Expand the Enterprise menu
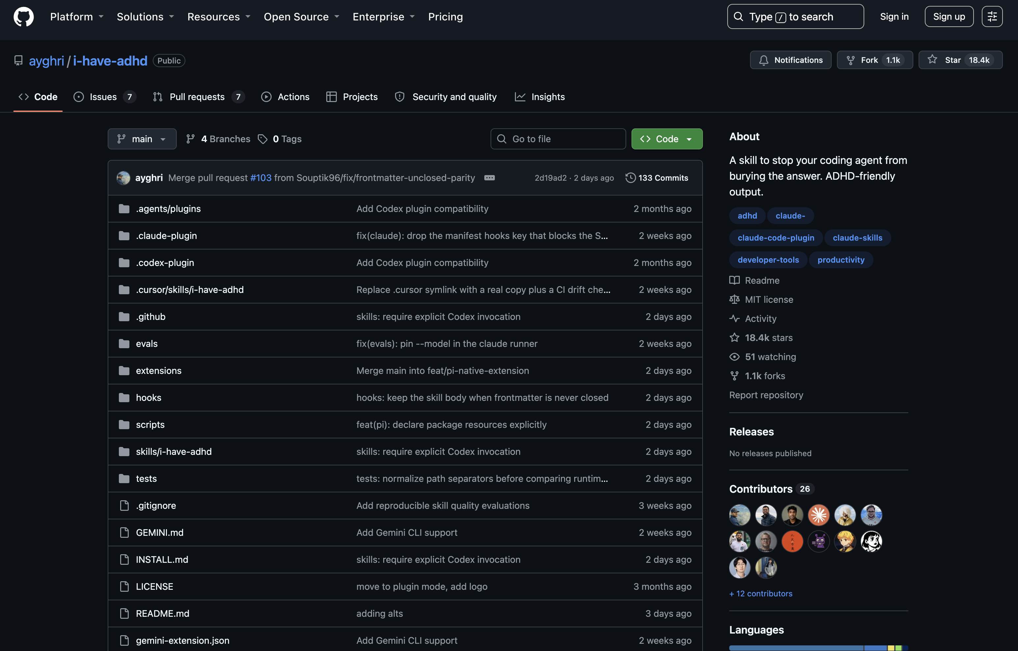Screen dimensions: 1018x651 click(384, 16)
